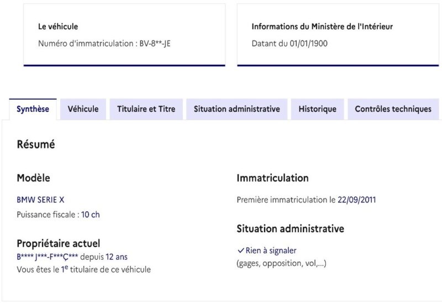Image resolution: width=442 pixels, height=303 pixels.
Task: Open the Titulaire et Titre tab
Action: 146,109
